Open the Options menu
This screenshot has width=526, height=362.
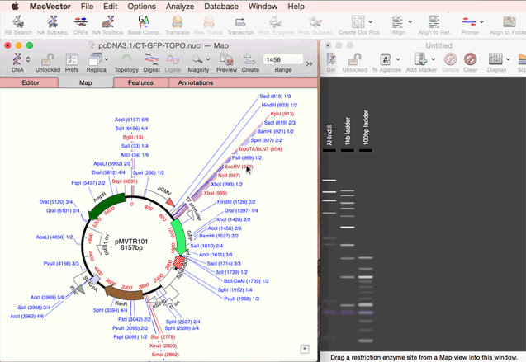click(141, 7)
